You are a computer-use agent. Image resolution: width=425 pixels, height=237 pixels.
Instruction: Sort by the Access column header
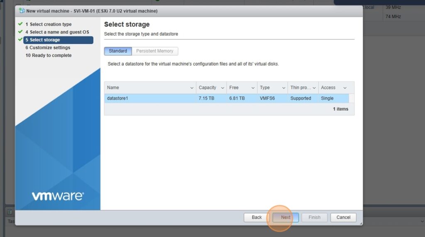point(328,88)
